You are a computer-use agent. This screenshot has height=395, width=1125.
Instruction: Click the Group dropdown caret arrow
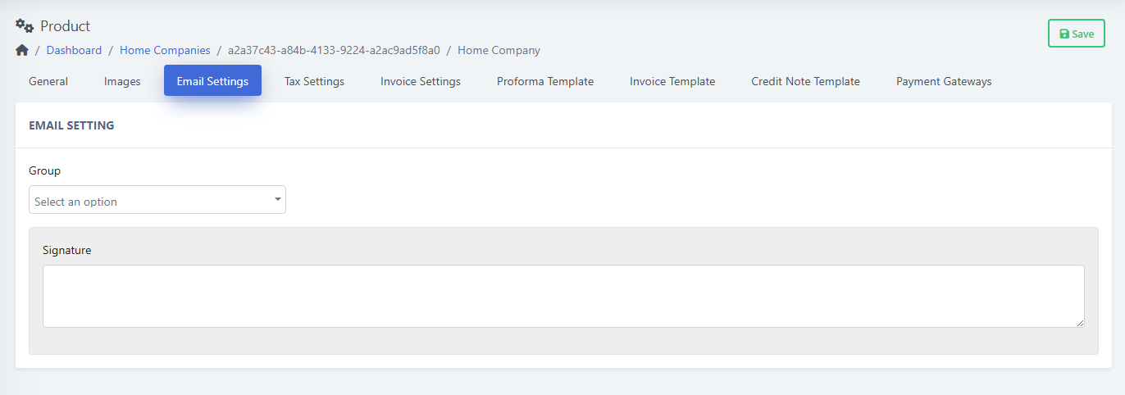click(278, 198)
